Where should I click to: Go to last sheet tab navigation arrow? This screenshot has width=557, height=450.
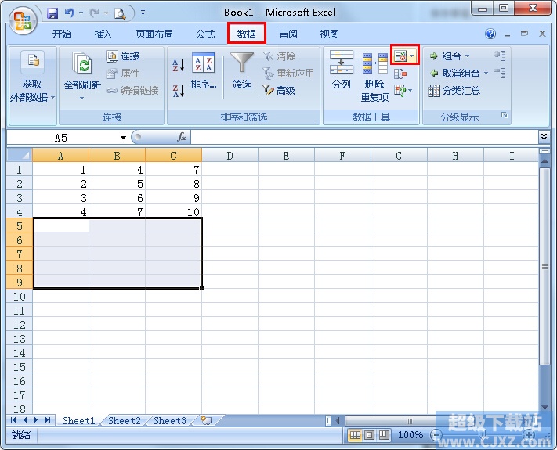point(48,420)
